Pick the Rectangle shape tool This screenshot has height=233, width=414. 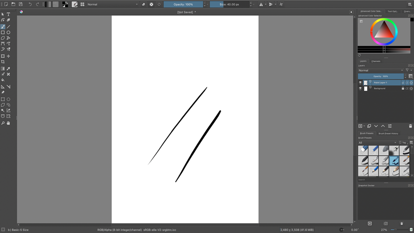pos(3,32)
